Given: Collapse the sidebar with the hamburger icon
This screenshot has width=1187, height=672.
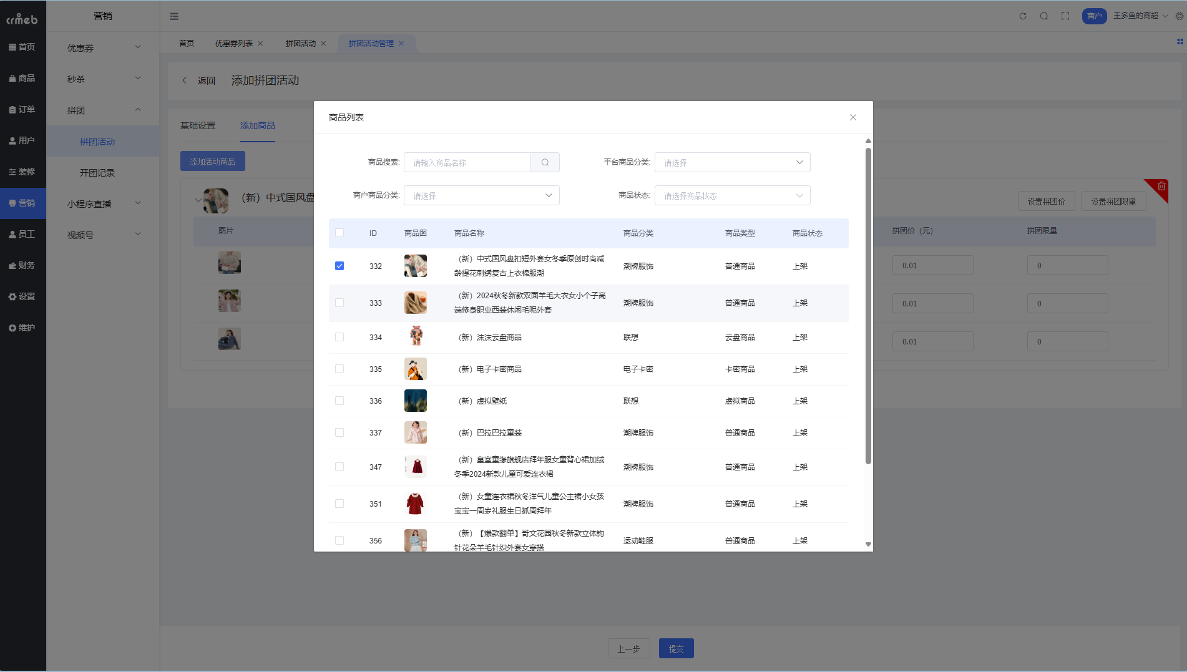Looking at the screenshot, I should [x=174, y=16].
